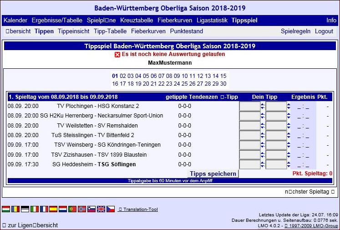This screenshot has width=340, height=230.
Task: Jump to matchday 15
Action: click(x=223, y=76)
